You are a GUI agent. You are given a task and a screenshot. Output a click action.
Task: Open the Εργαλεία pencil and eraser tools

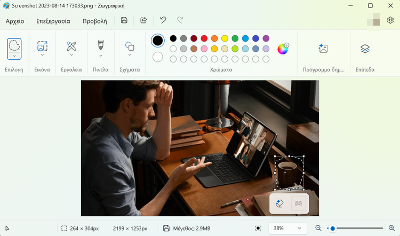tap(71, 46)
